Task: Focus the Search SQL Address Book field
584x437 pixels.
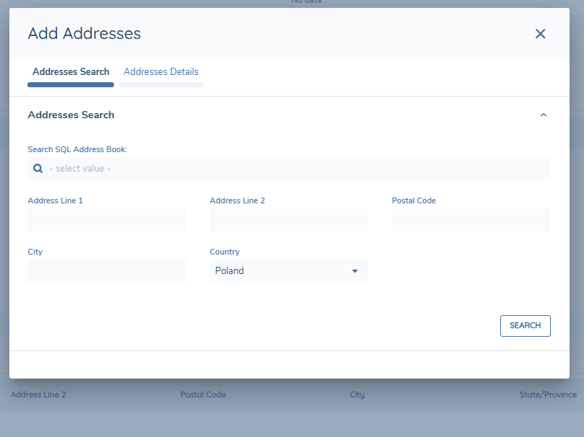Action: point(289,169)
